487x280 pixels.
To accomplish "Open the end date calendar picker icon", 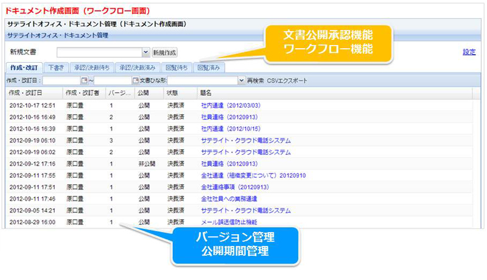I will [136, 80].
